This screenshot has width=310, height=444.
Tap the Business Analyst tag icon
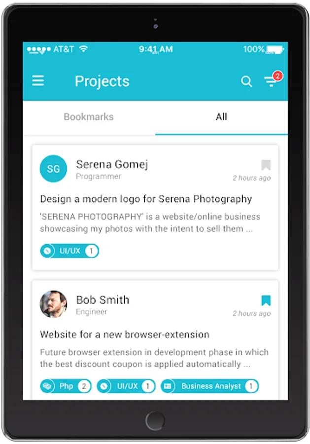[168, 386]
